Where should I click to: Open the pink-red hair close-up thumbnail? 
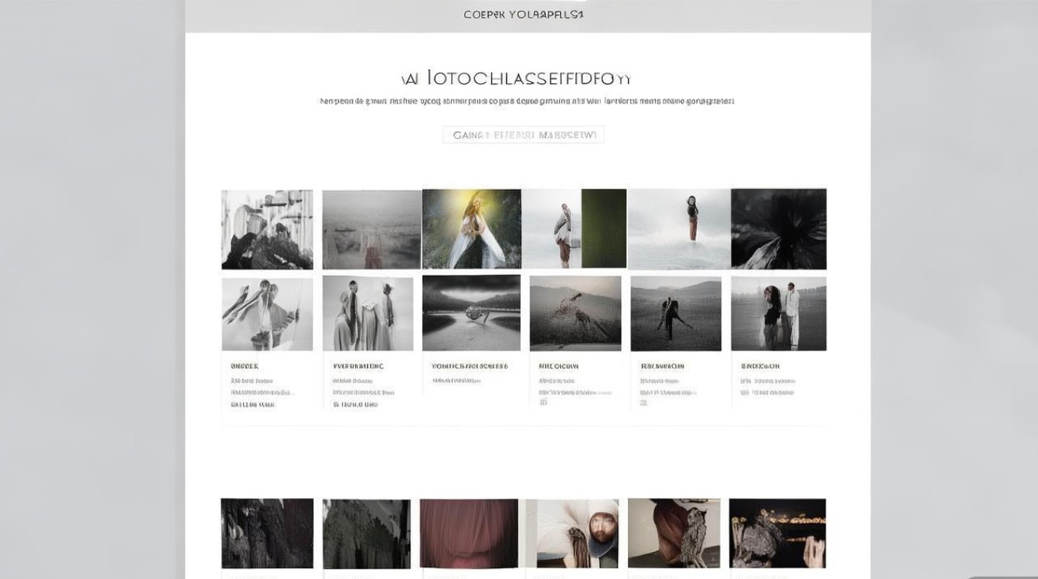pos(469,534)
